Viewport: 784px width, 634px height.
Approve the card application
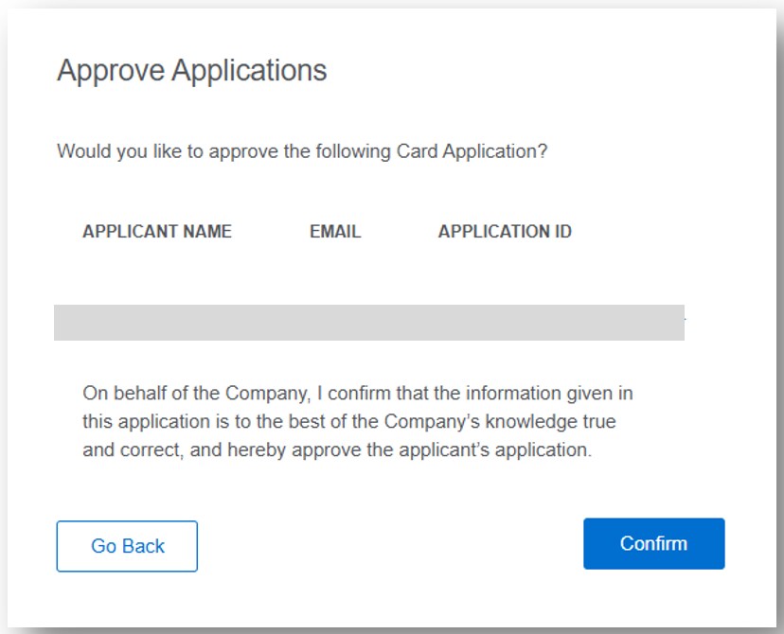653,544
